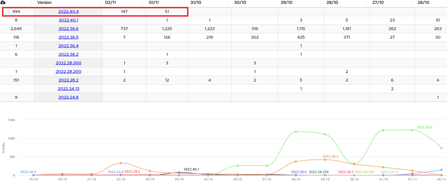The width and height of the screenshot is (447, 181).
Task: Click the green data point peak at 28/10
Action: coord(296,131)
